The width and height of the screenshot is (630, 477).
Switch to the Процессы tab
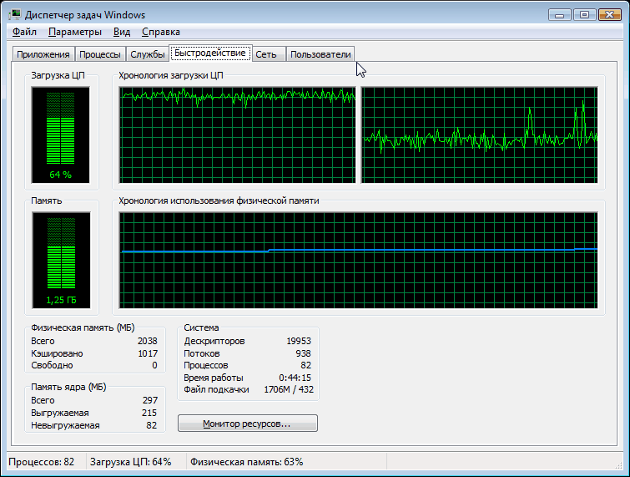99,54
